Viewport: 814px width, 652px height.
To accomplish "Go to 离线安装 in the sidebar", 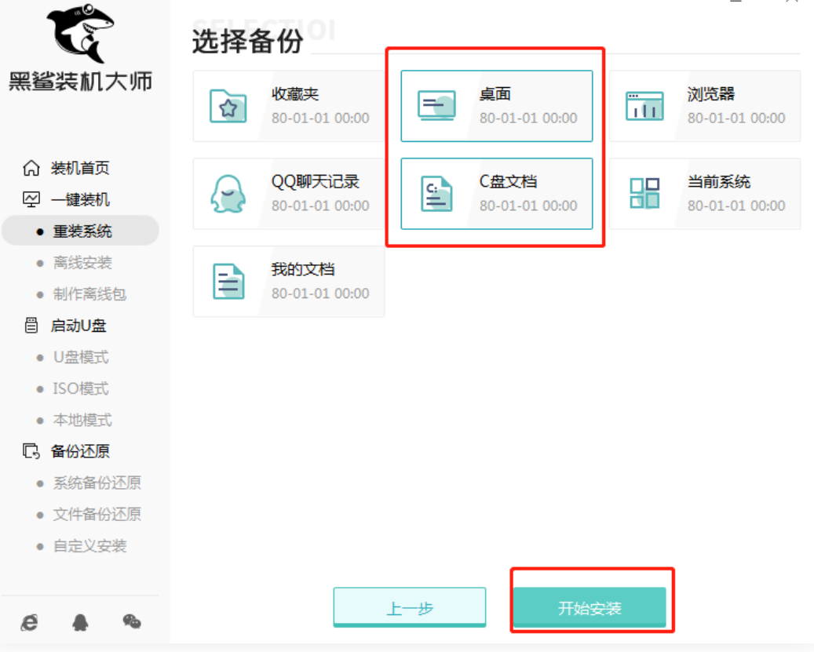I will click(x=82, y=263).
